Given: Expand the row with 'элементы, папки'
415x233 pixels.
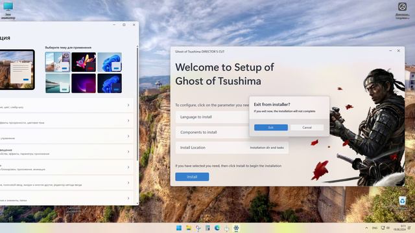Looking at the screenshot, I should 66,198.
